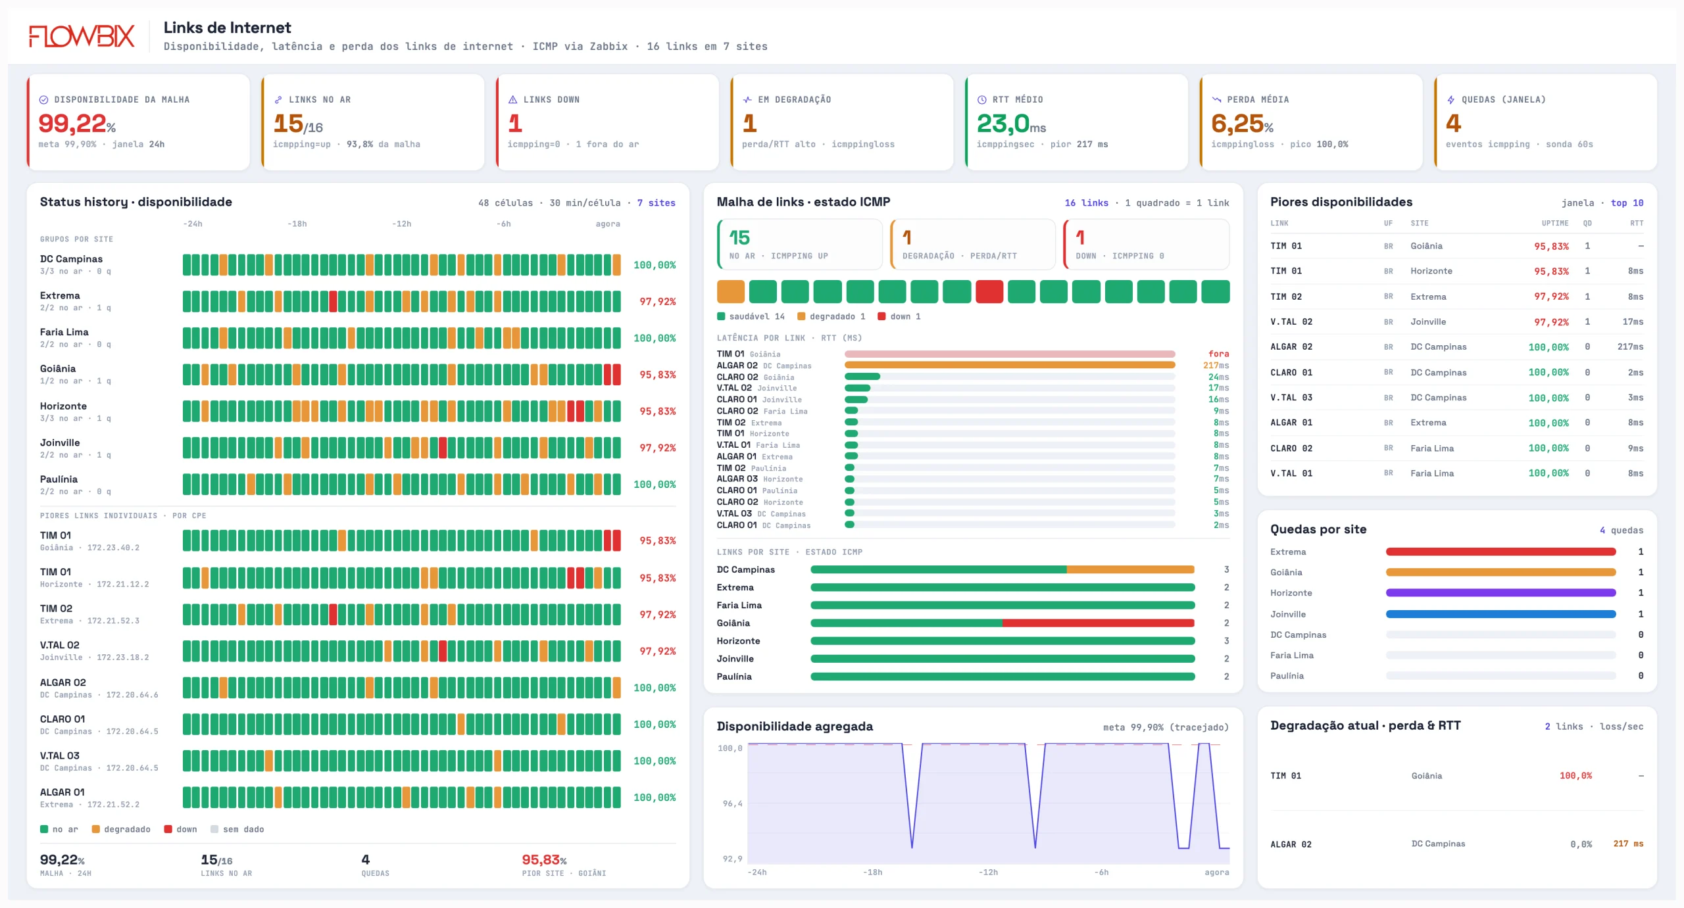
Task: Click the Em Degradação pulse icon
Action: 747,100
